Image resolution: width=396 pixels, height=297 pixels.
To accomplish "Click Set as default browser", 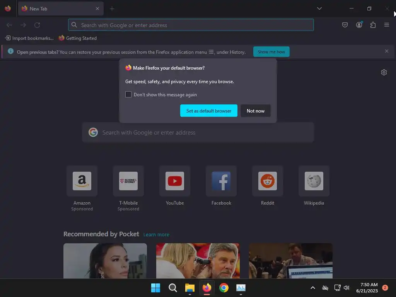I will [x=208, y=111].
